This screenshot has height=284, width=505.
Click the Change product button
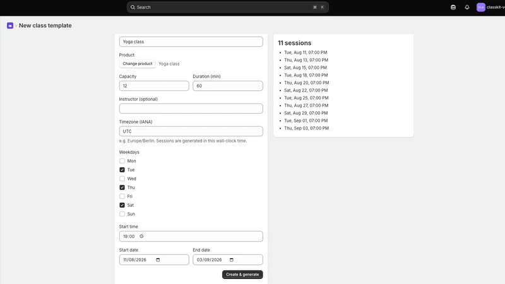point(138,64)
